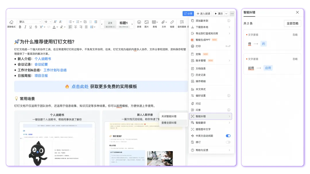Open 导出到钉盘或知识库 submenu
Viewport: 310px width, 174px height.
click(211, 33)
